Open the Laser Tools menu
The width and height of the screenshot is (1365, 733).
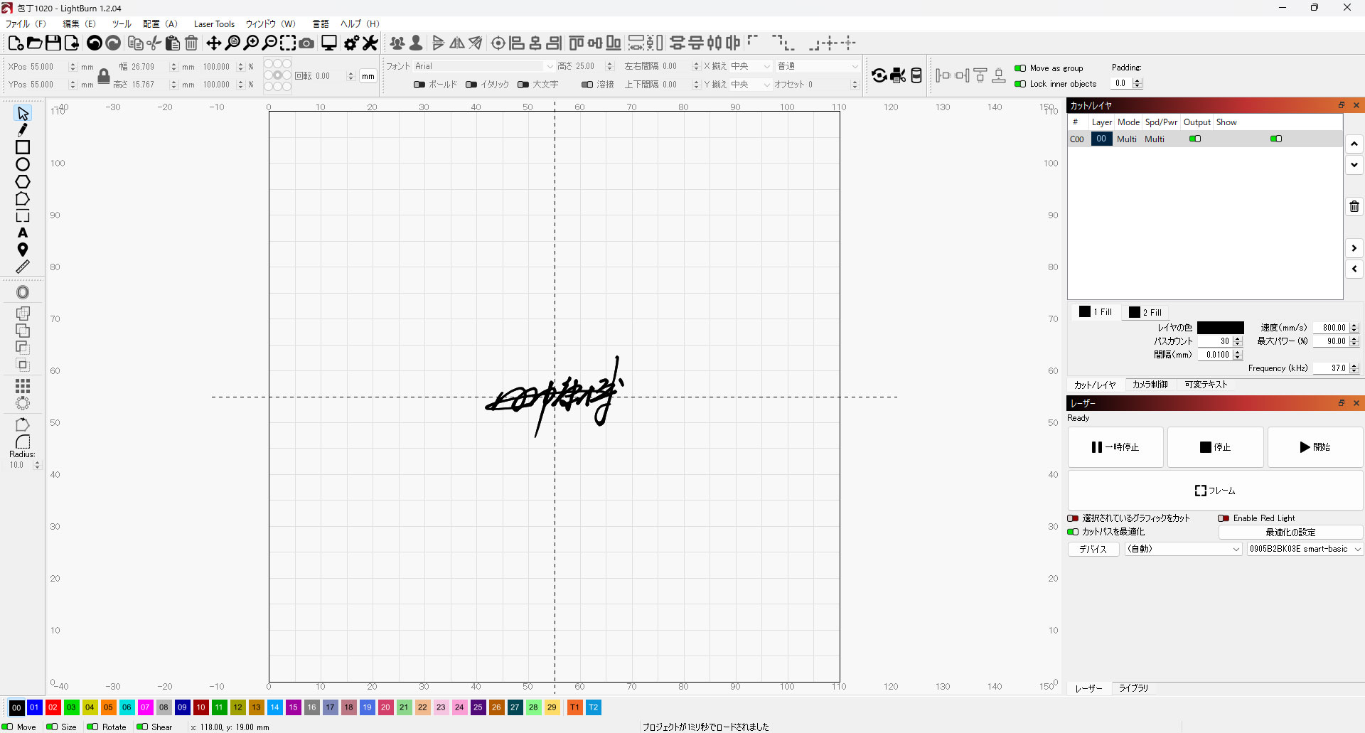click(214, 24)
